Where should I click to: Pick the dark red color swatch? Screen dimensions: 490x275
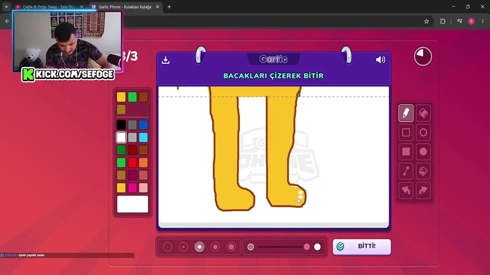click(x=132, y=150)
